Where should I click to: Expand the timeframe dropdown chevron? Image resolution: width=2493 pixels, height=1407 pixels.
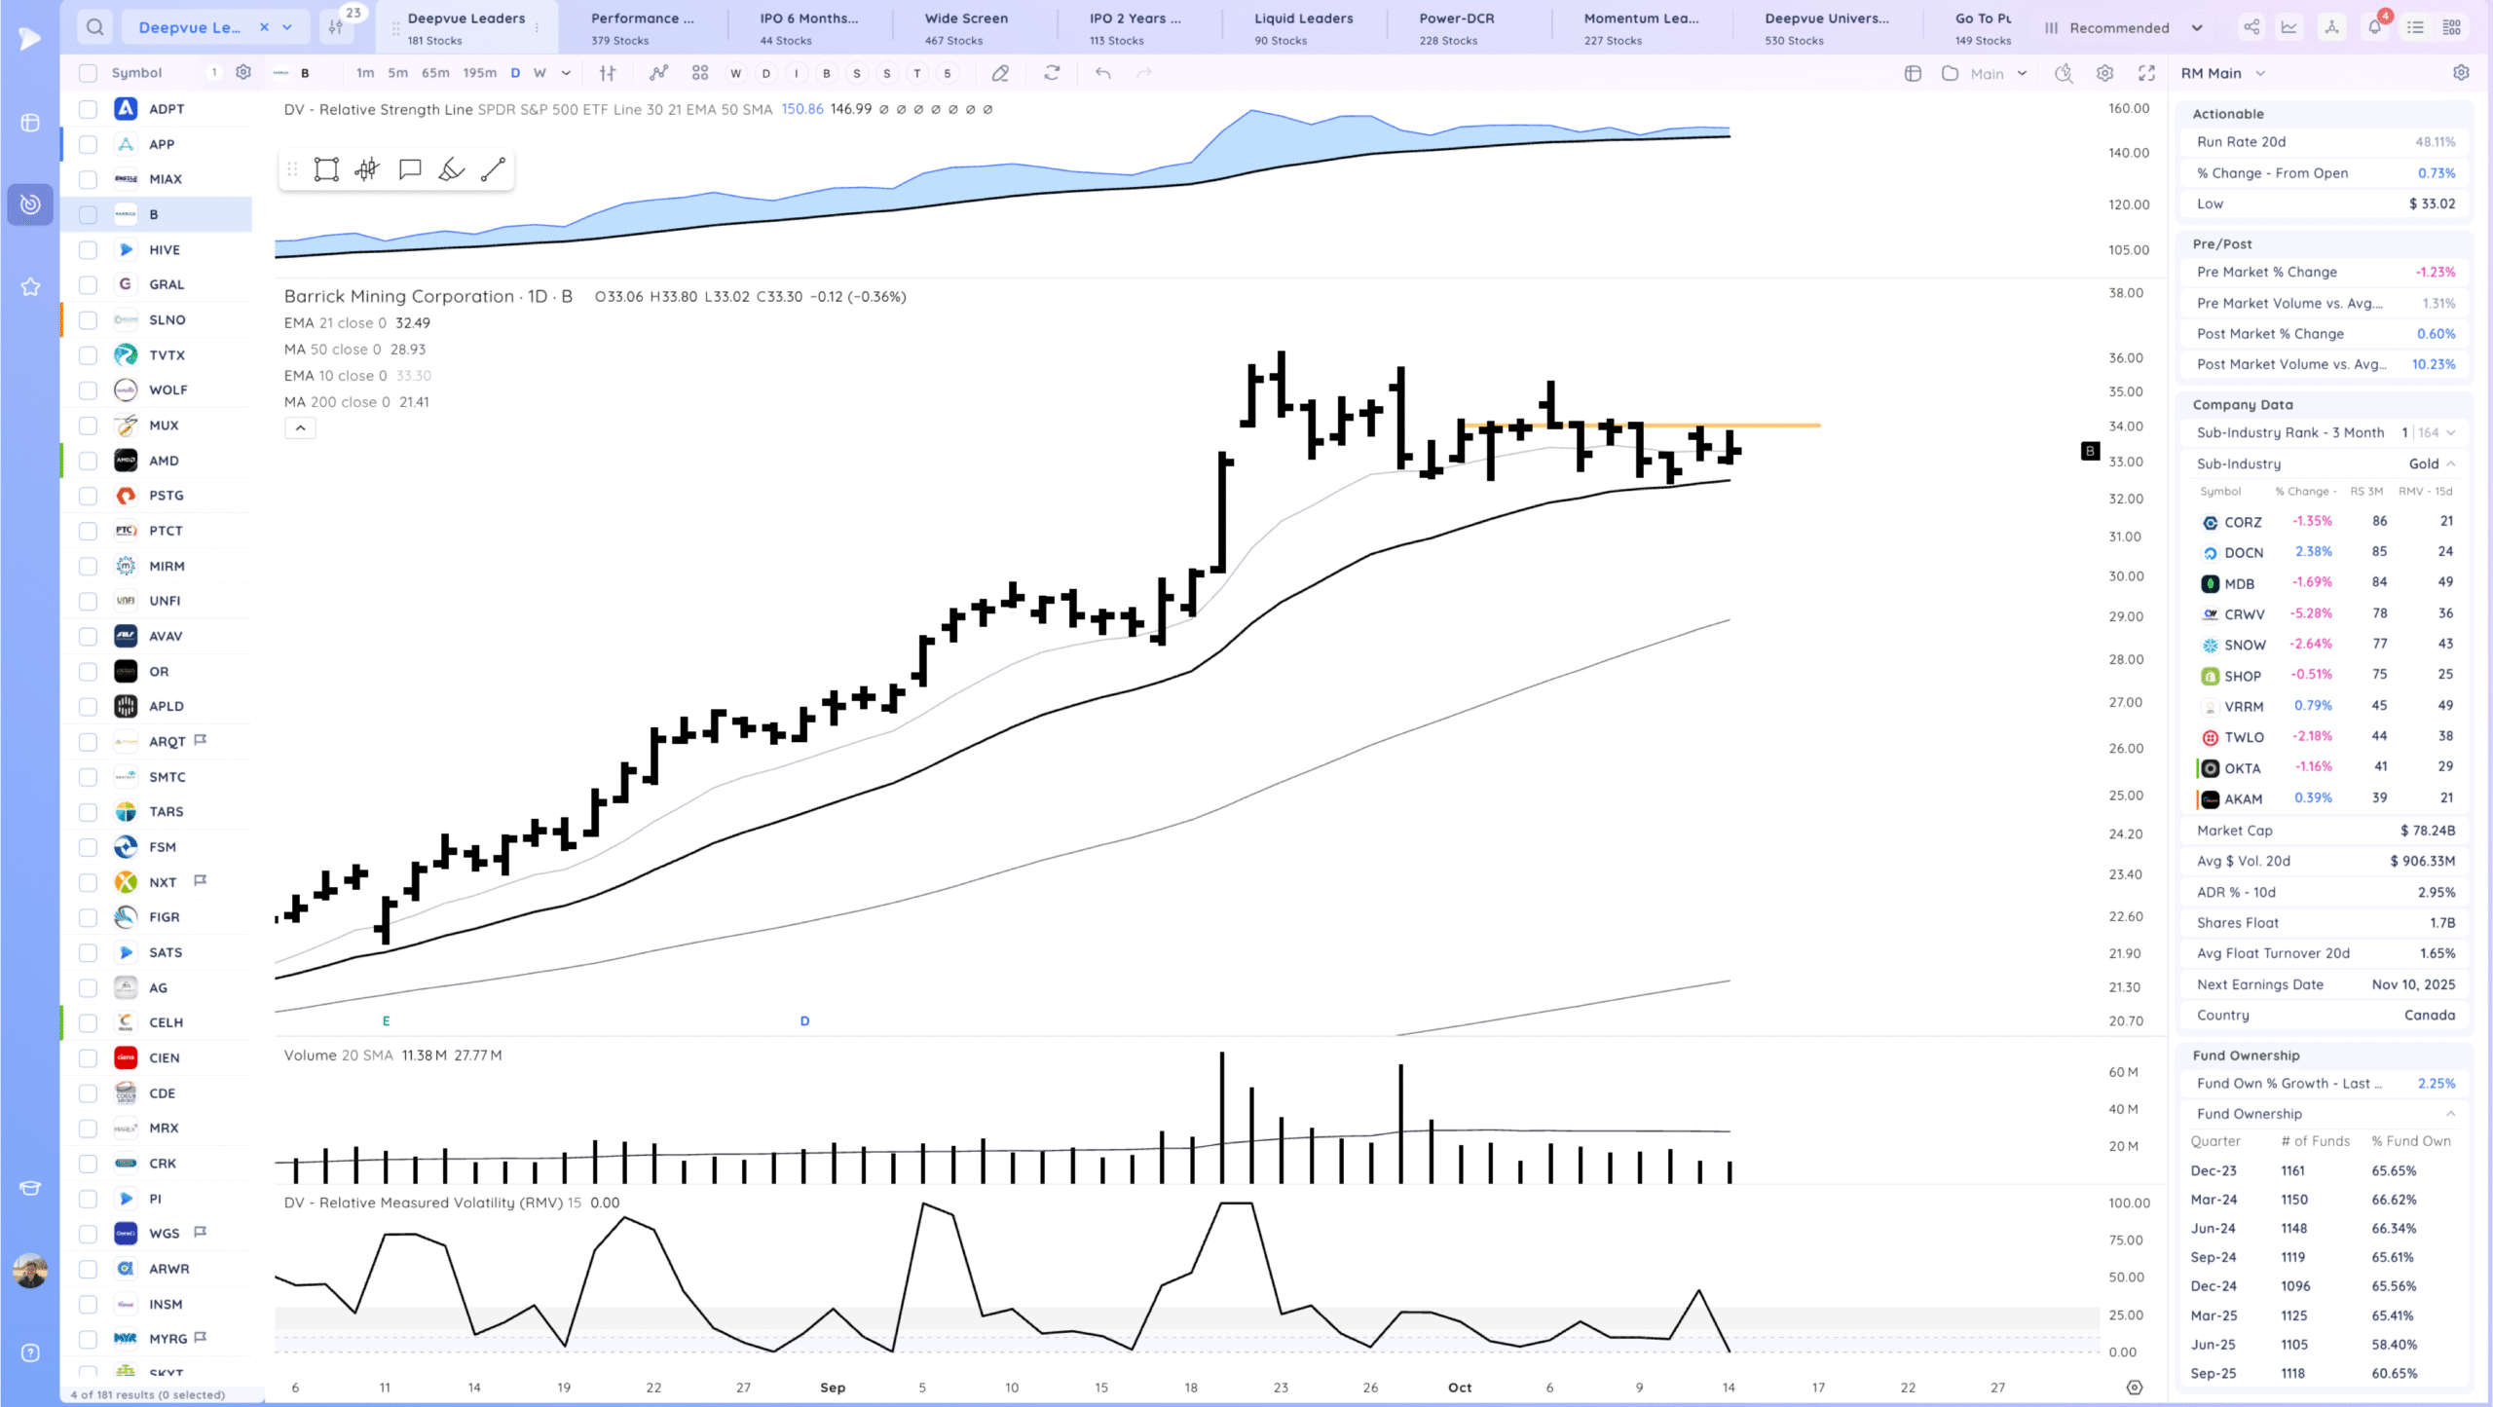click(x=566, y=73)
